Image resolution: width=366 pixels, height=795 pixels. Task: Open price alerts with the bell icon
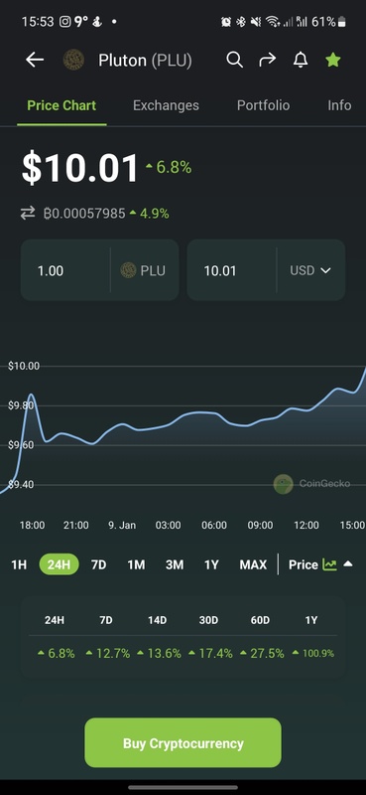coord(301,60)
